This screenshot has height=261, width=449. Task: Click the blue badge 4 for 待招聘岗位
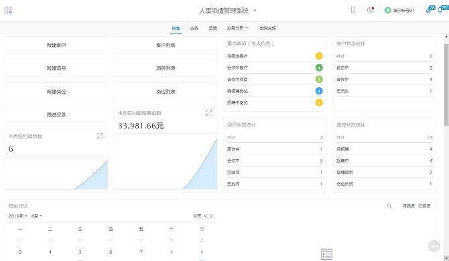coord(319,91)
